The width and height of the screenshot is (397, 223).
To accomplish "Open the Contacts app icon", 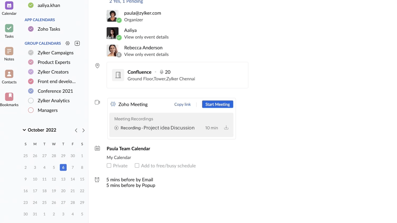I will (x=9, y=74).
